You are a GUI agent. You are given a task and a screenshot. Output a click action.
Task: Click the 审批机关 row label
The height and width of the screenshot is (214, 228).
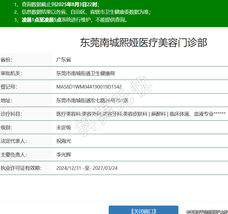click(x=11, y=73)
